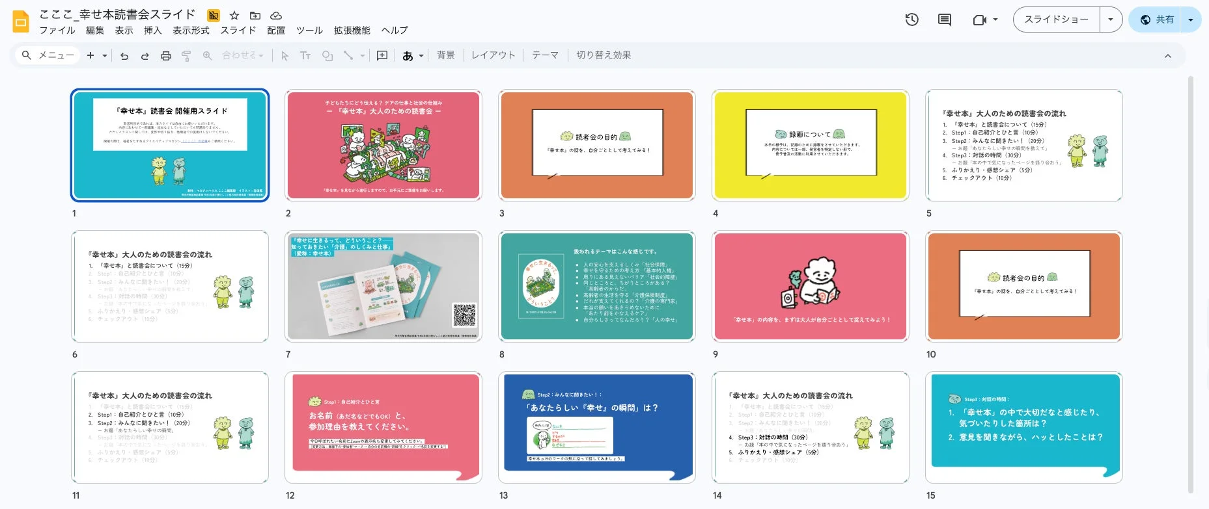Open the 挿入 menu
The height and width of the screenshot is (509, 1209).
click(x=152, y=31)
